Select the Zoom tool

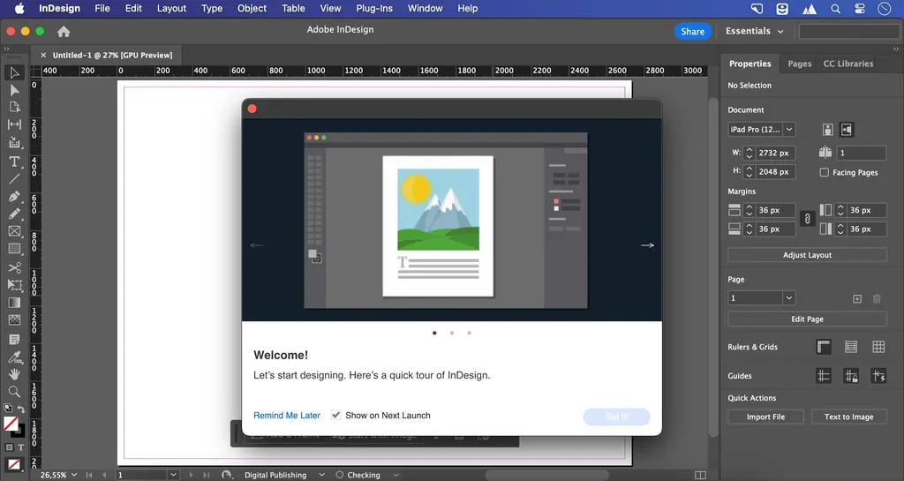tap(14, 392)
